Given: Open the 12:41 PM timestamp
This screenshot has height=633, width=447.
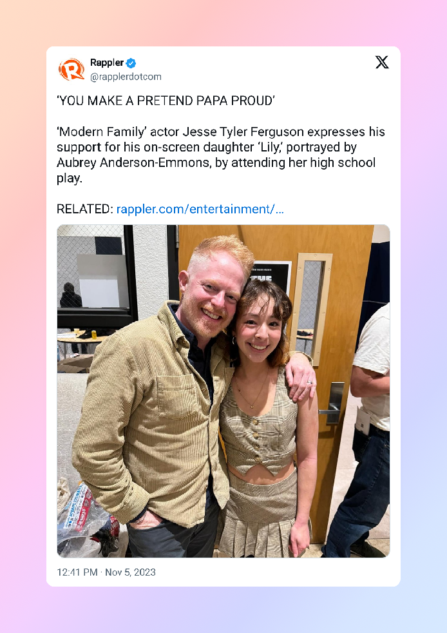Looking at the screenshot, I should (x=77, y=572).
